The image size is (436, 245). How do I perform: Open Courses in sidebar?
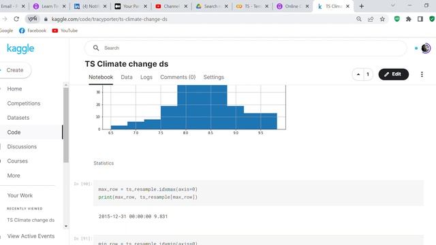coord(17,161)
